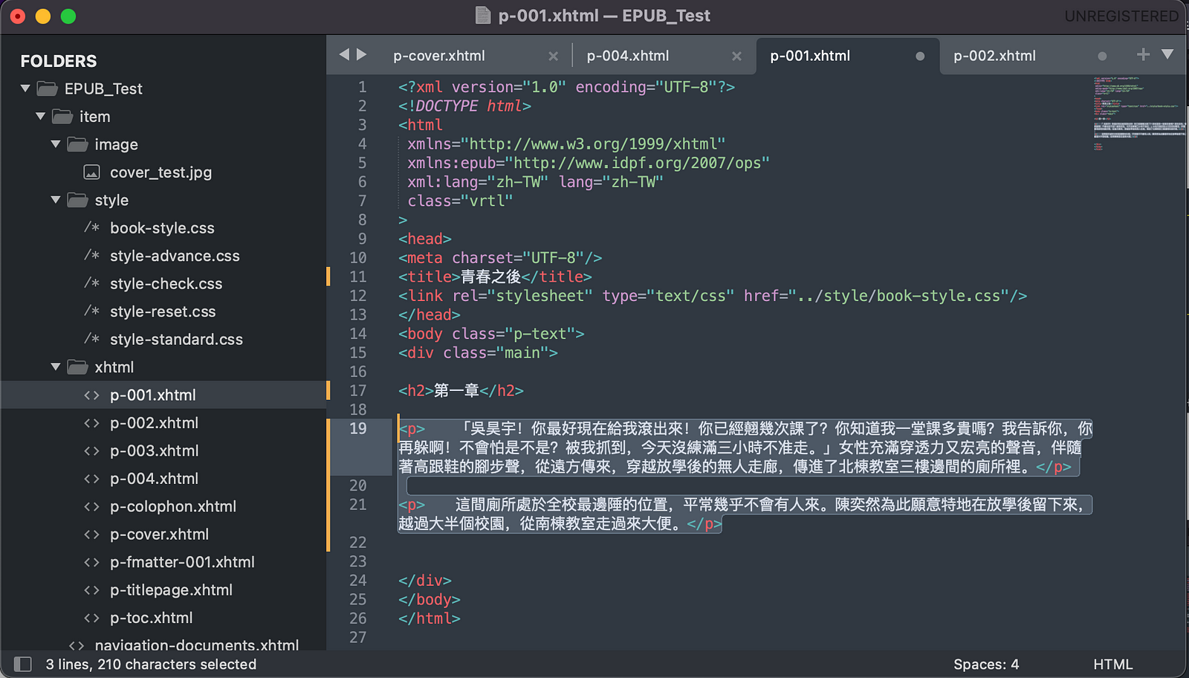Click the item folder icon

(62, 117)
